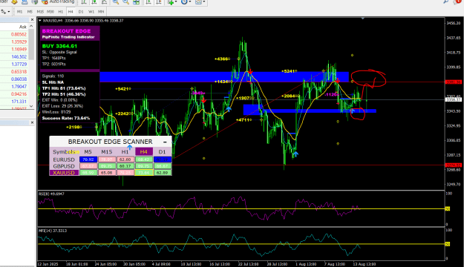Select the W1 timeframe
464x267 pixels.
point(91,12)
